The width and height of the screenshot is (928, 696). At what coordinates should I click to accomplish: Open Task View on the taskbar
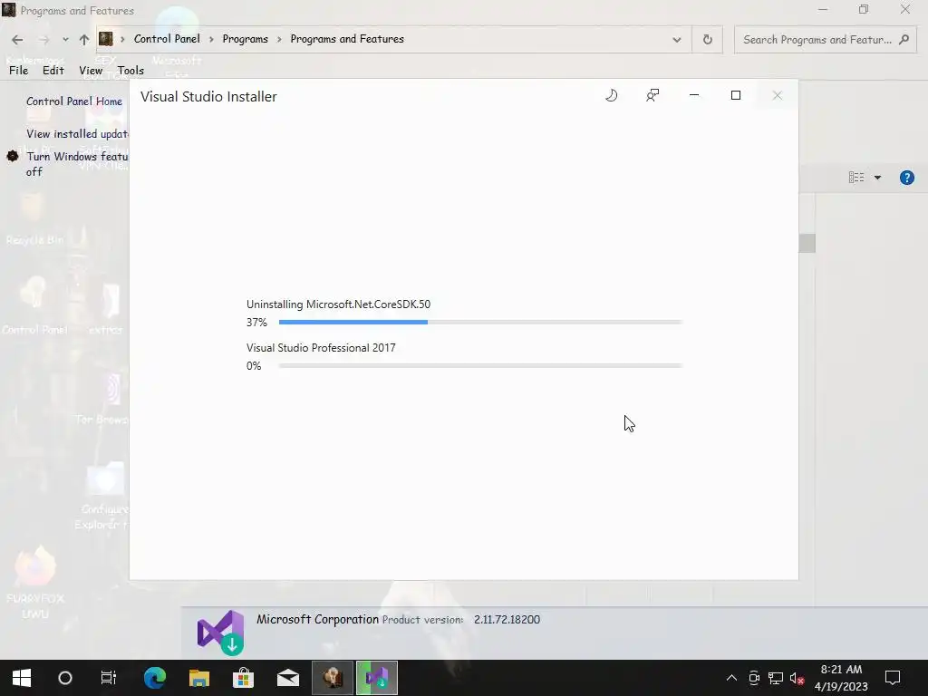pyautogui.click(x=109, y=678)
